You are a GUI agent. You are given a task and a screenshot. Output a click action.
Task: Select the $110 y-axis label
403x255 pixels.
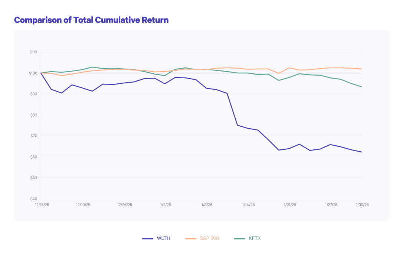33,52
